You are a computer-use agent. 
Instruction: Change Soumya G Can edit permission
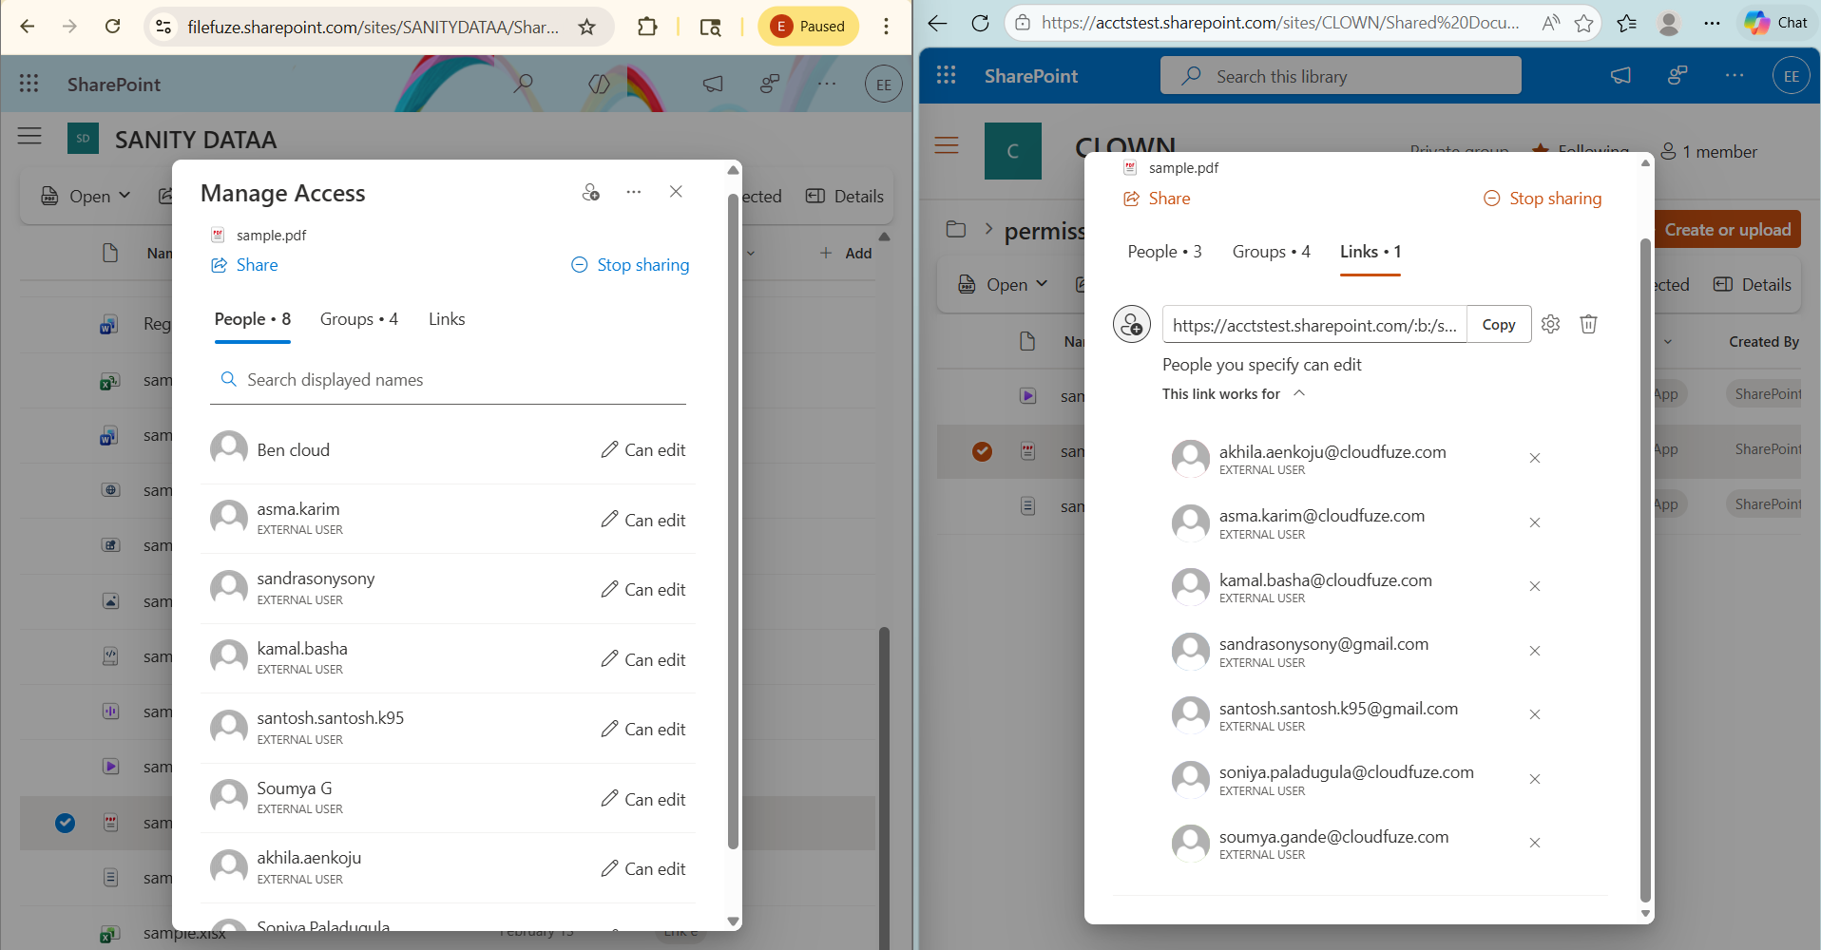pos(642,799)
